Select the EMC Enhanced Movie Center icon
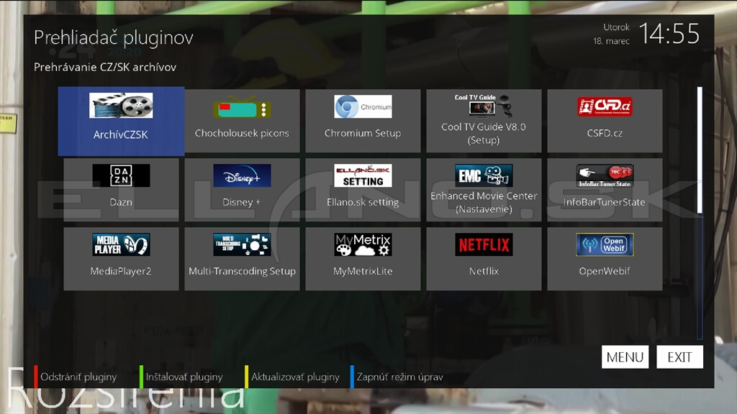 (484, 175)
